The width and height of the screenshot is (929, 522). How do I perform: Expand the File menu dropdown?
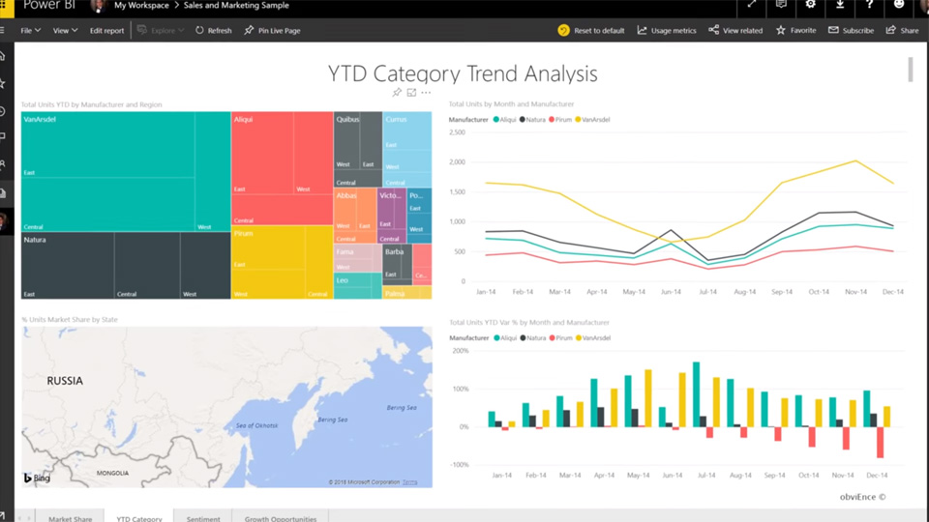[30, 30]
